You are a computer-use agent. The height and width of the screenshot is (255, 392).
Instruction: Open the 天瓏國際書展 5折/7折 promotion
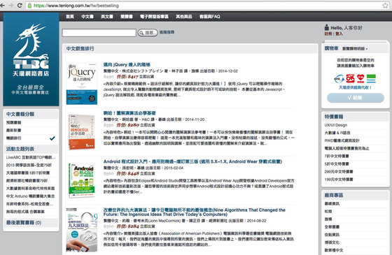(x=28, y=173)
